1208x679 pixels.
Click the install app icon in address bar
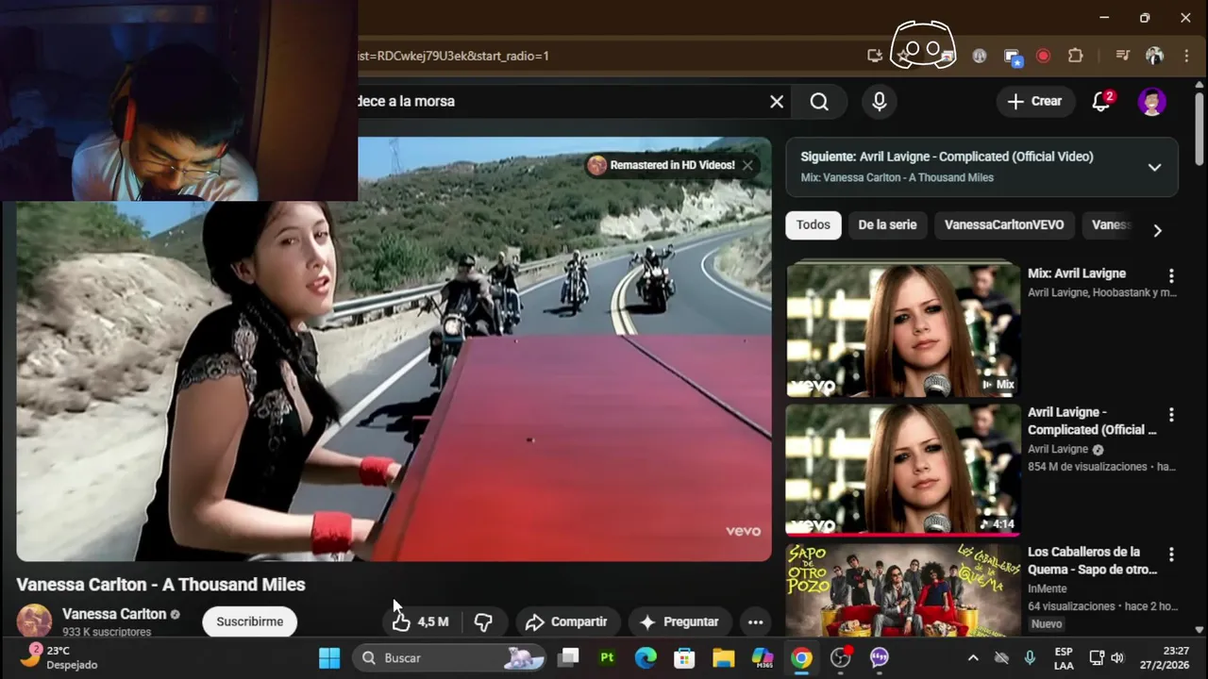click(x=875, y=56)
